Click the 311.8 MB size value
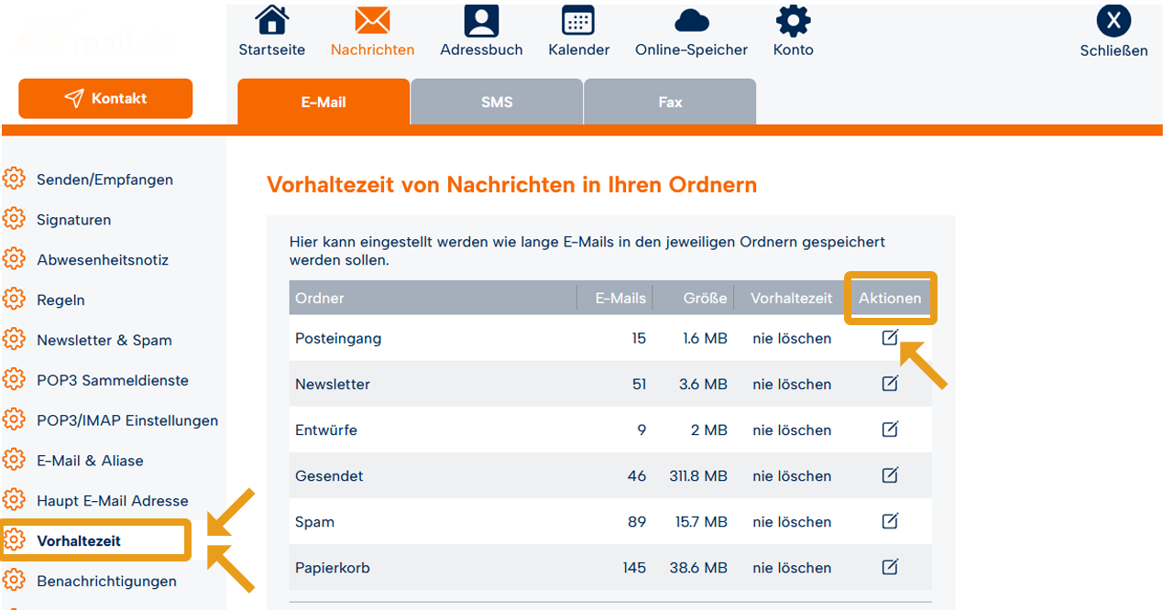The image size is (1163, 610). (697, 476)
